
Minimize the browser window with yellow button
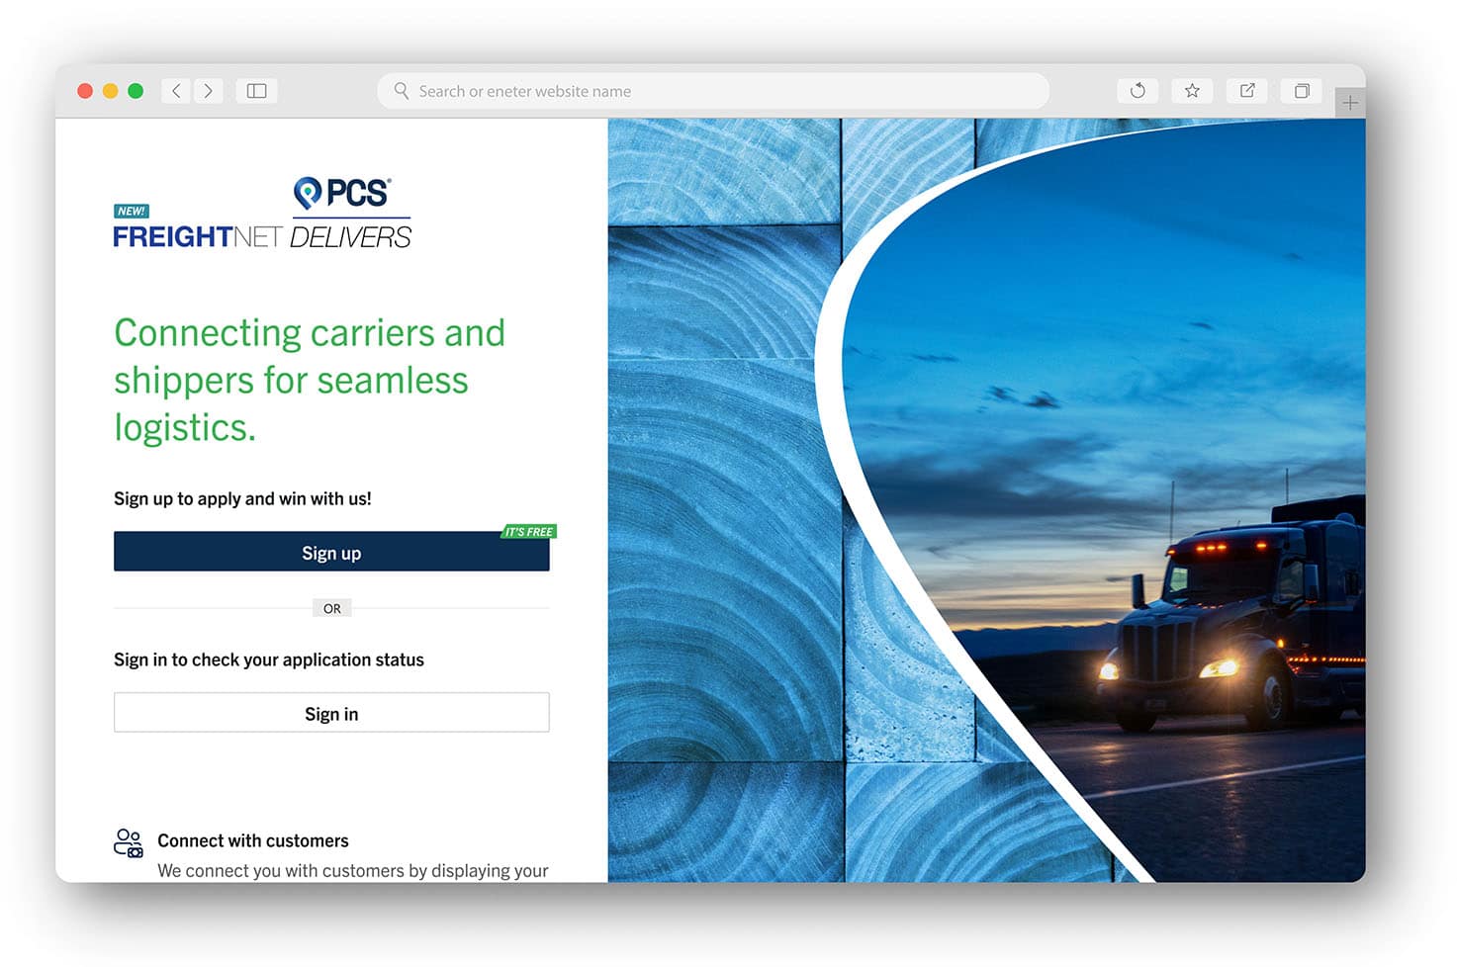click(x=111, y=91)
